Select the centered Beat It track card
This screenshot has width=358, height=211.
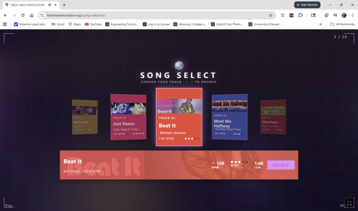pyautogui.click(x=179, y=117)
